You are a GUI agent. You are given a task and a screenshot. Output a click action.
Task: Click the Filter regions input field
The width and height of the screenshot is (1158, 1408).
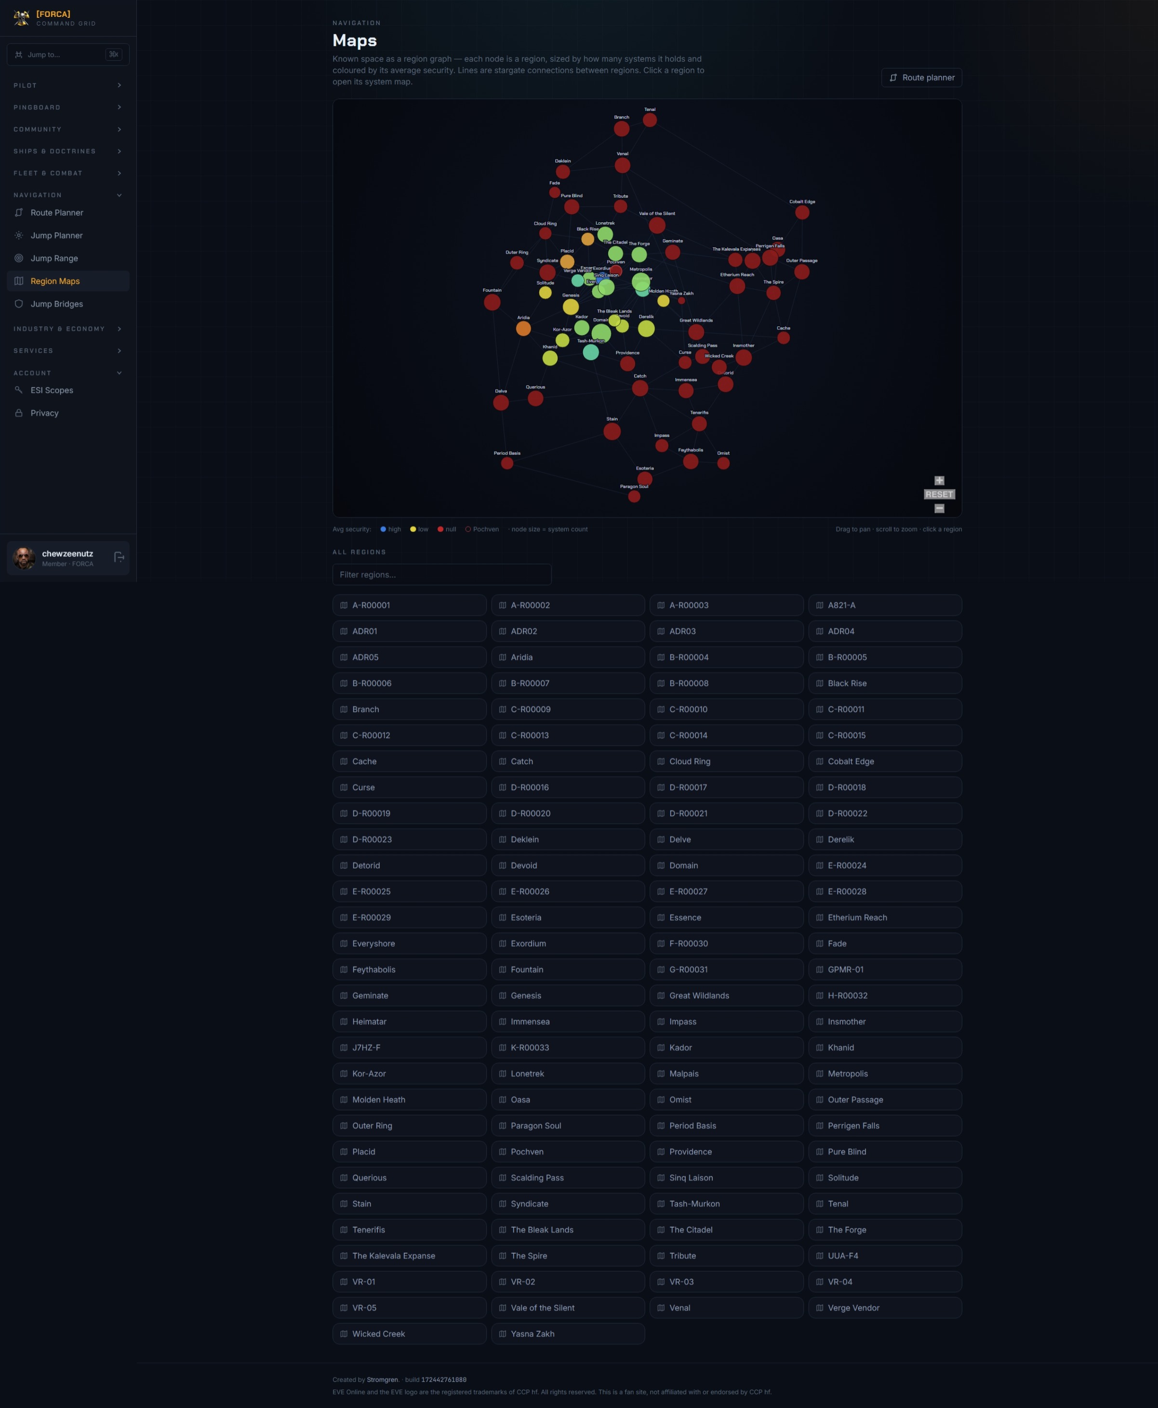441,575
